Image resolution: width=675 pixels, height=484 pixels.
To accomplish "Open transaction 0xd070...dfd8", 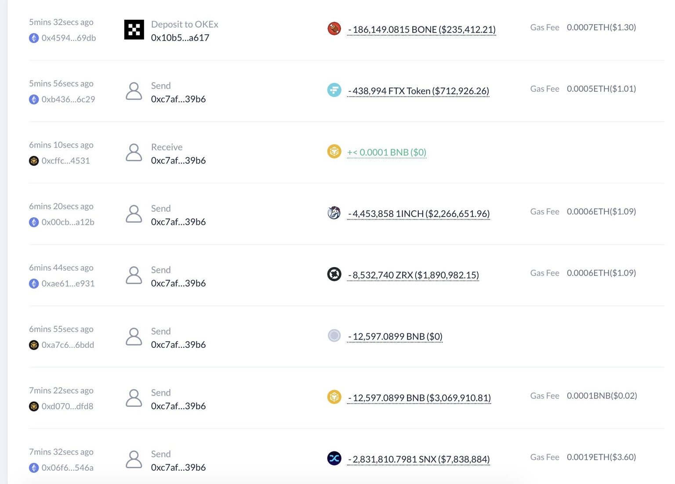I will pos(69,406).
